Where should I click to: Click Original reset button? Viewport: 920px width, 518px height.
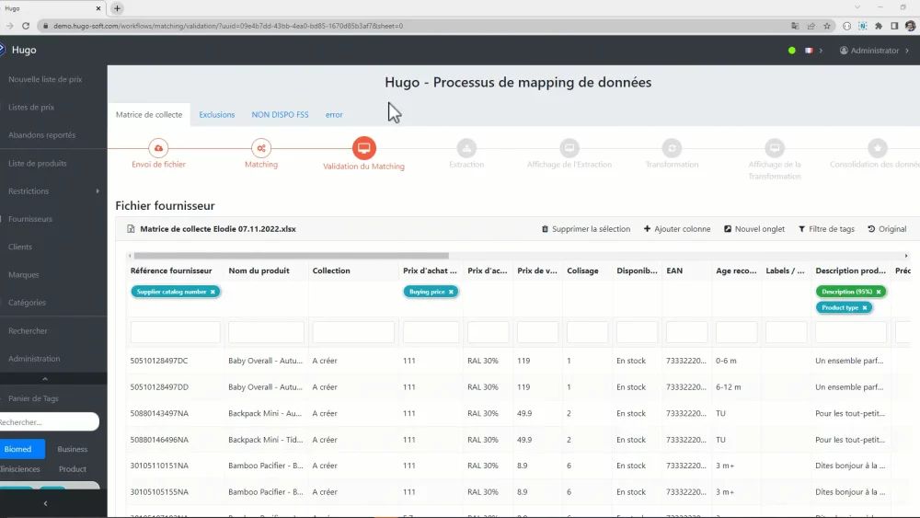(x=887, y=229)
